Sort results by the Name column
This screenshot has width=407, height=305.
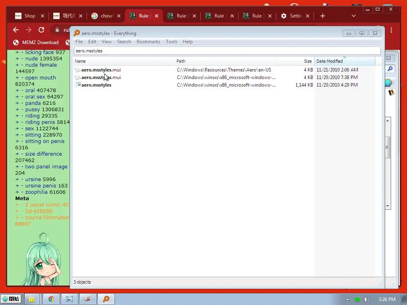pos(124,61)
